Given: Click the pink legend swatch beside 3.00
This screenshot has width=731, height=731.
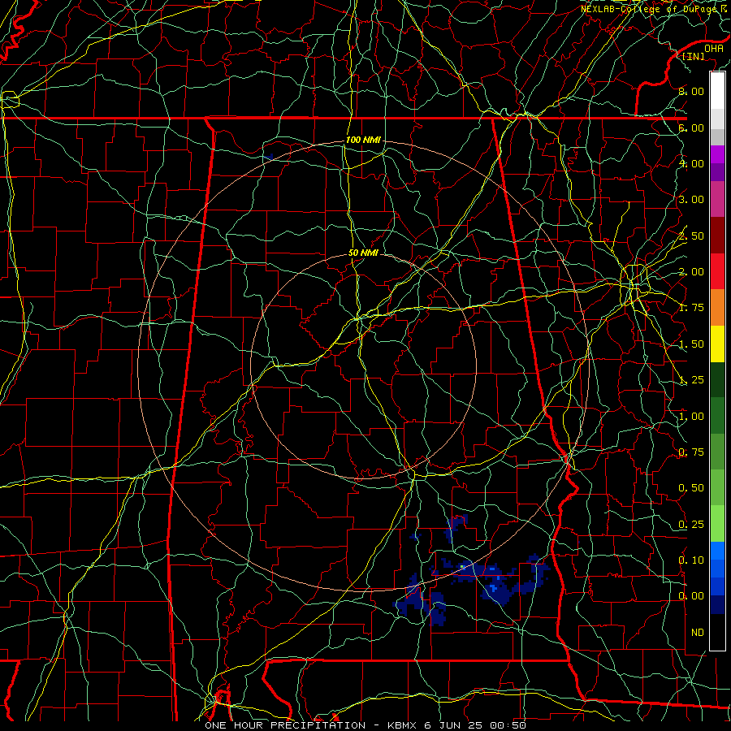Looking at the screenshot, I should 717,199.
